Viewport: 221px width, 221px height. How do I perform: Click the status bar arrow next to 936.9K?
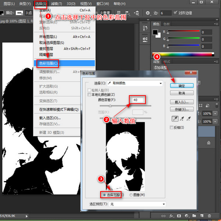tap(27, 216)
